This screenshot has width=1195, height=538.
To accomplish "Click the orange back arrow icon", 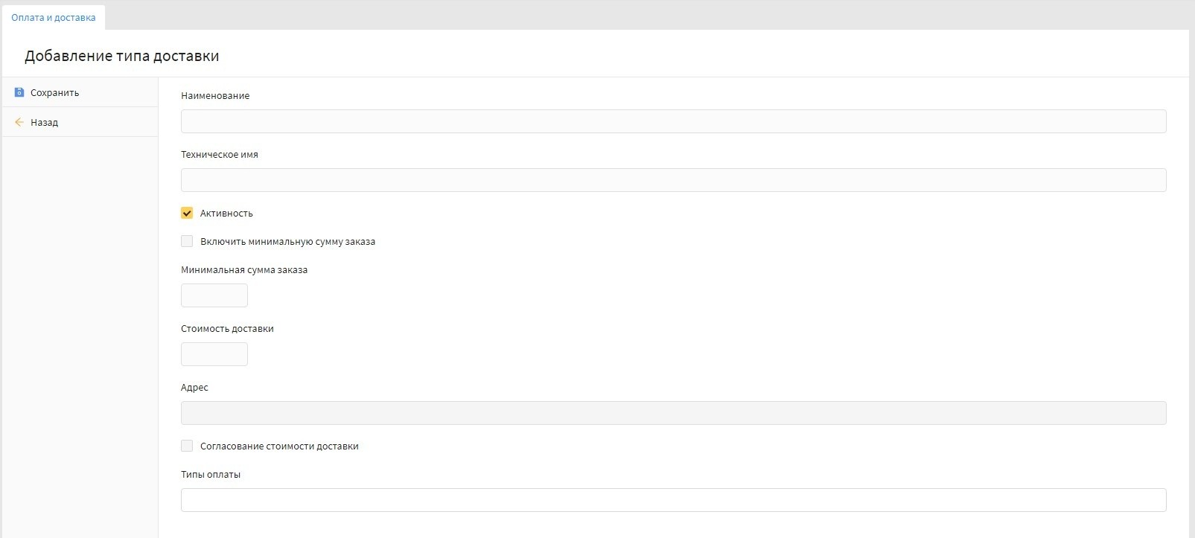I will 19,122.
